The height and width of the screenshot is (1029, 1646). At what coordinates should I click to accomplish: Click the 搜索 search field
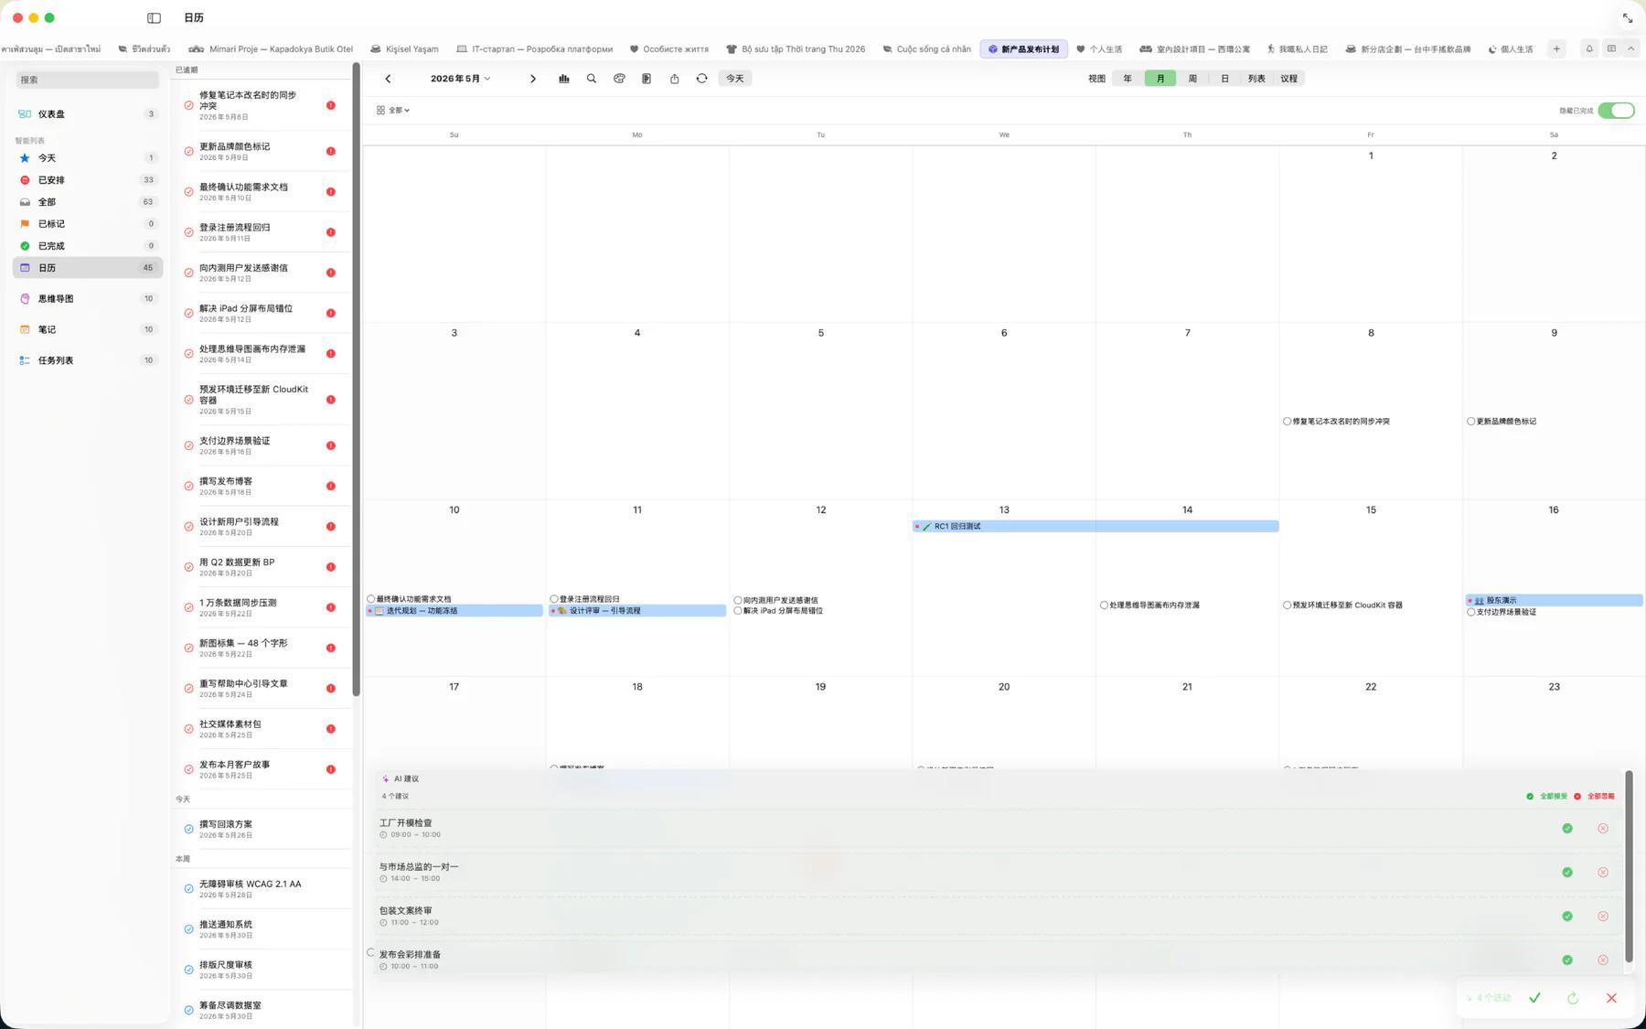(87, 80)
